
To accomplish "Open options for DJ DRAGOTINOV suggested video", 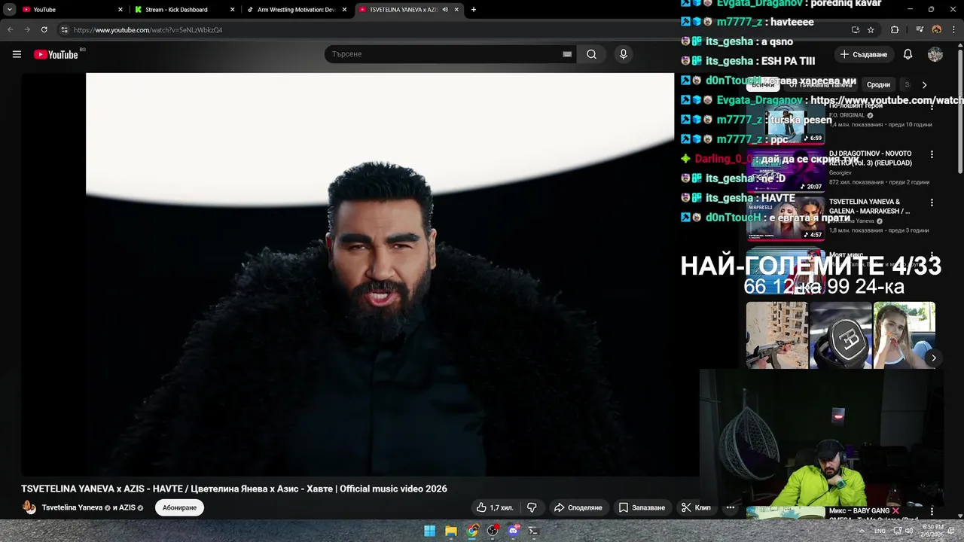I will coord(932,154).
